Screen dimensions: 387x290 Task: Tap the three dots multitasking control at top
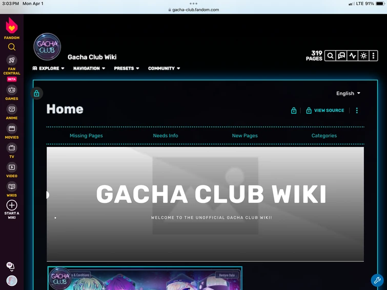pyautogui.click(x=193, y=4)
